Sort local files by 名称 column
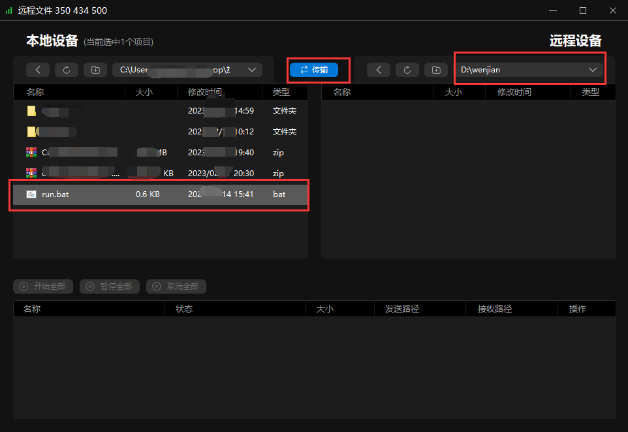The height and width of the screenshot is (432, 628). point(35,92)
